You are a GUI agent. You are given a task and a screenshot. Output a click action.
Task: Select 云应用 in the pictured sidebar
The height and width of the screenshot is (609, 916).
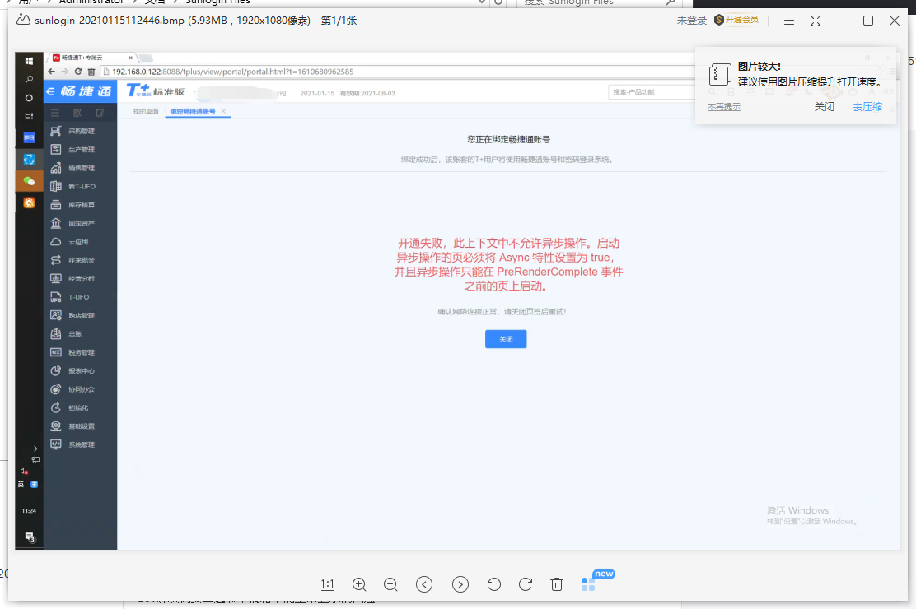click(x=81, y=242)
